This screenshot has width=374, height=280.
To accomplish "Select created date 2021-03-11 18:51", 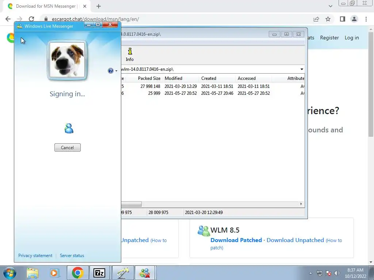I will [x=217, y=86].
